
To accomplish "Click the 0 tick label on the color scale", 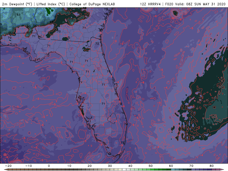I will [x=49, y=166].
